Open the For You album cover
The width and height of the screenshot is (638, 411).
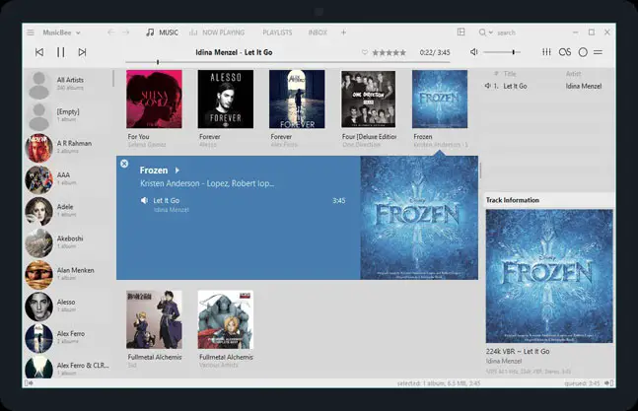pyautogui.click(x=154, y=100)
